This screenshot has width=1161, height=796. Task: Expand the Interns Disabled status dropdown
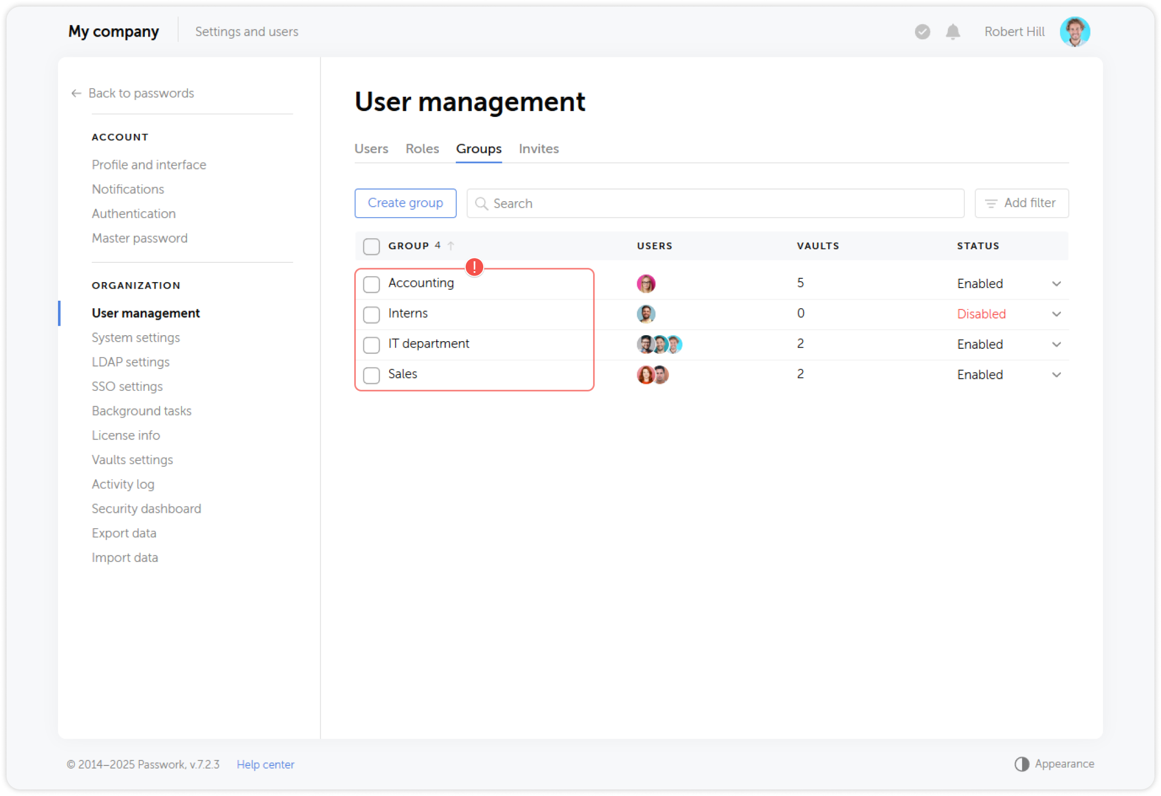(x=1057, y=314)
